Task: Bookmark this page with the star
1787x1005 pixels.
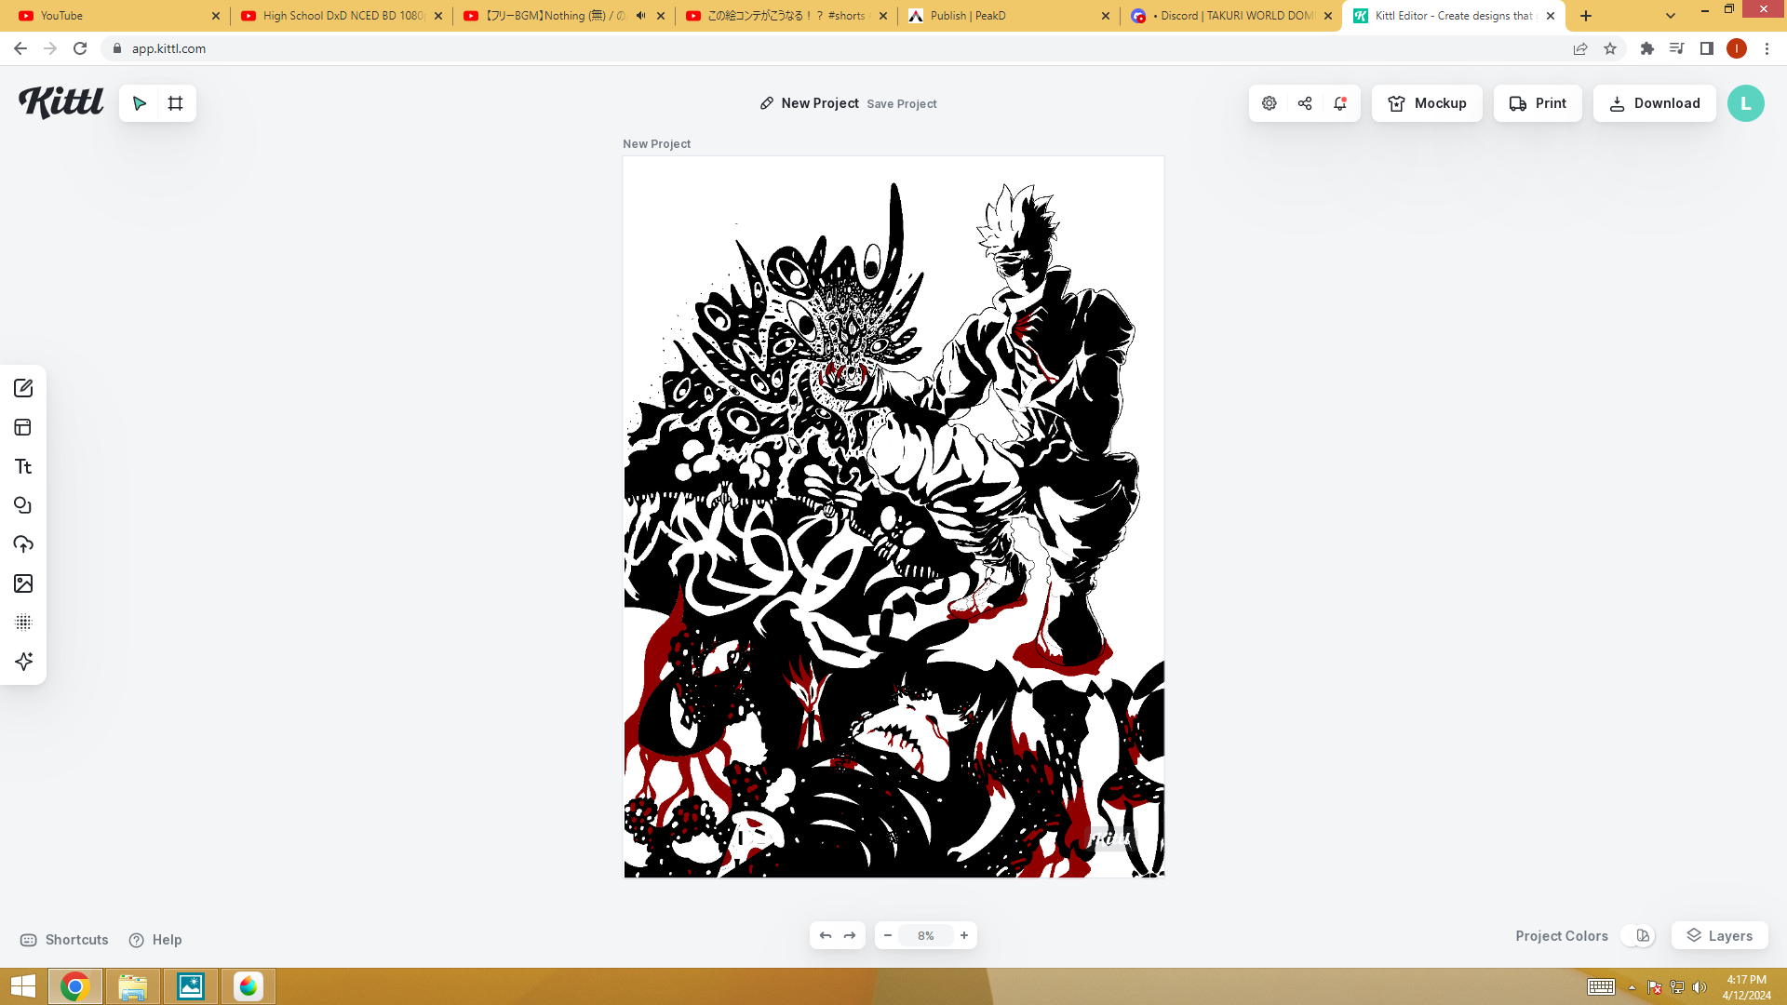Action: (1610, 48)
